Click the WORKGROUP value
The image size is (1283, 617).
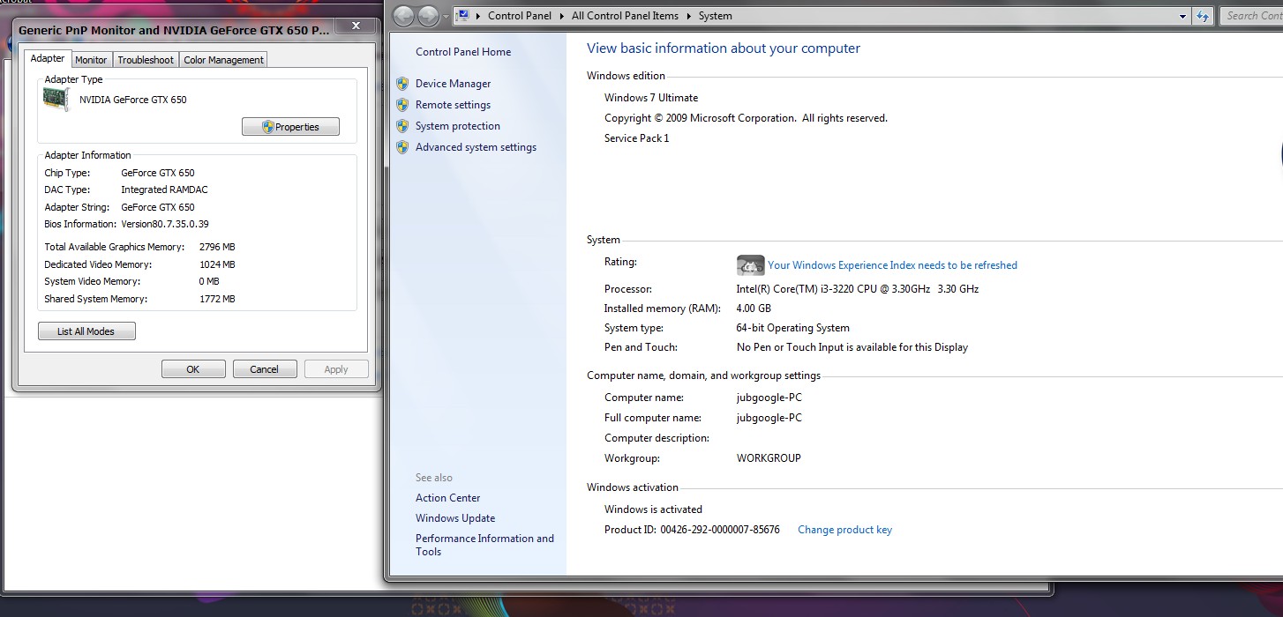click(769, 458)
